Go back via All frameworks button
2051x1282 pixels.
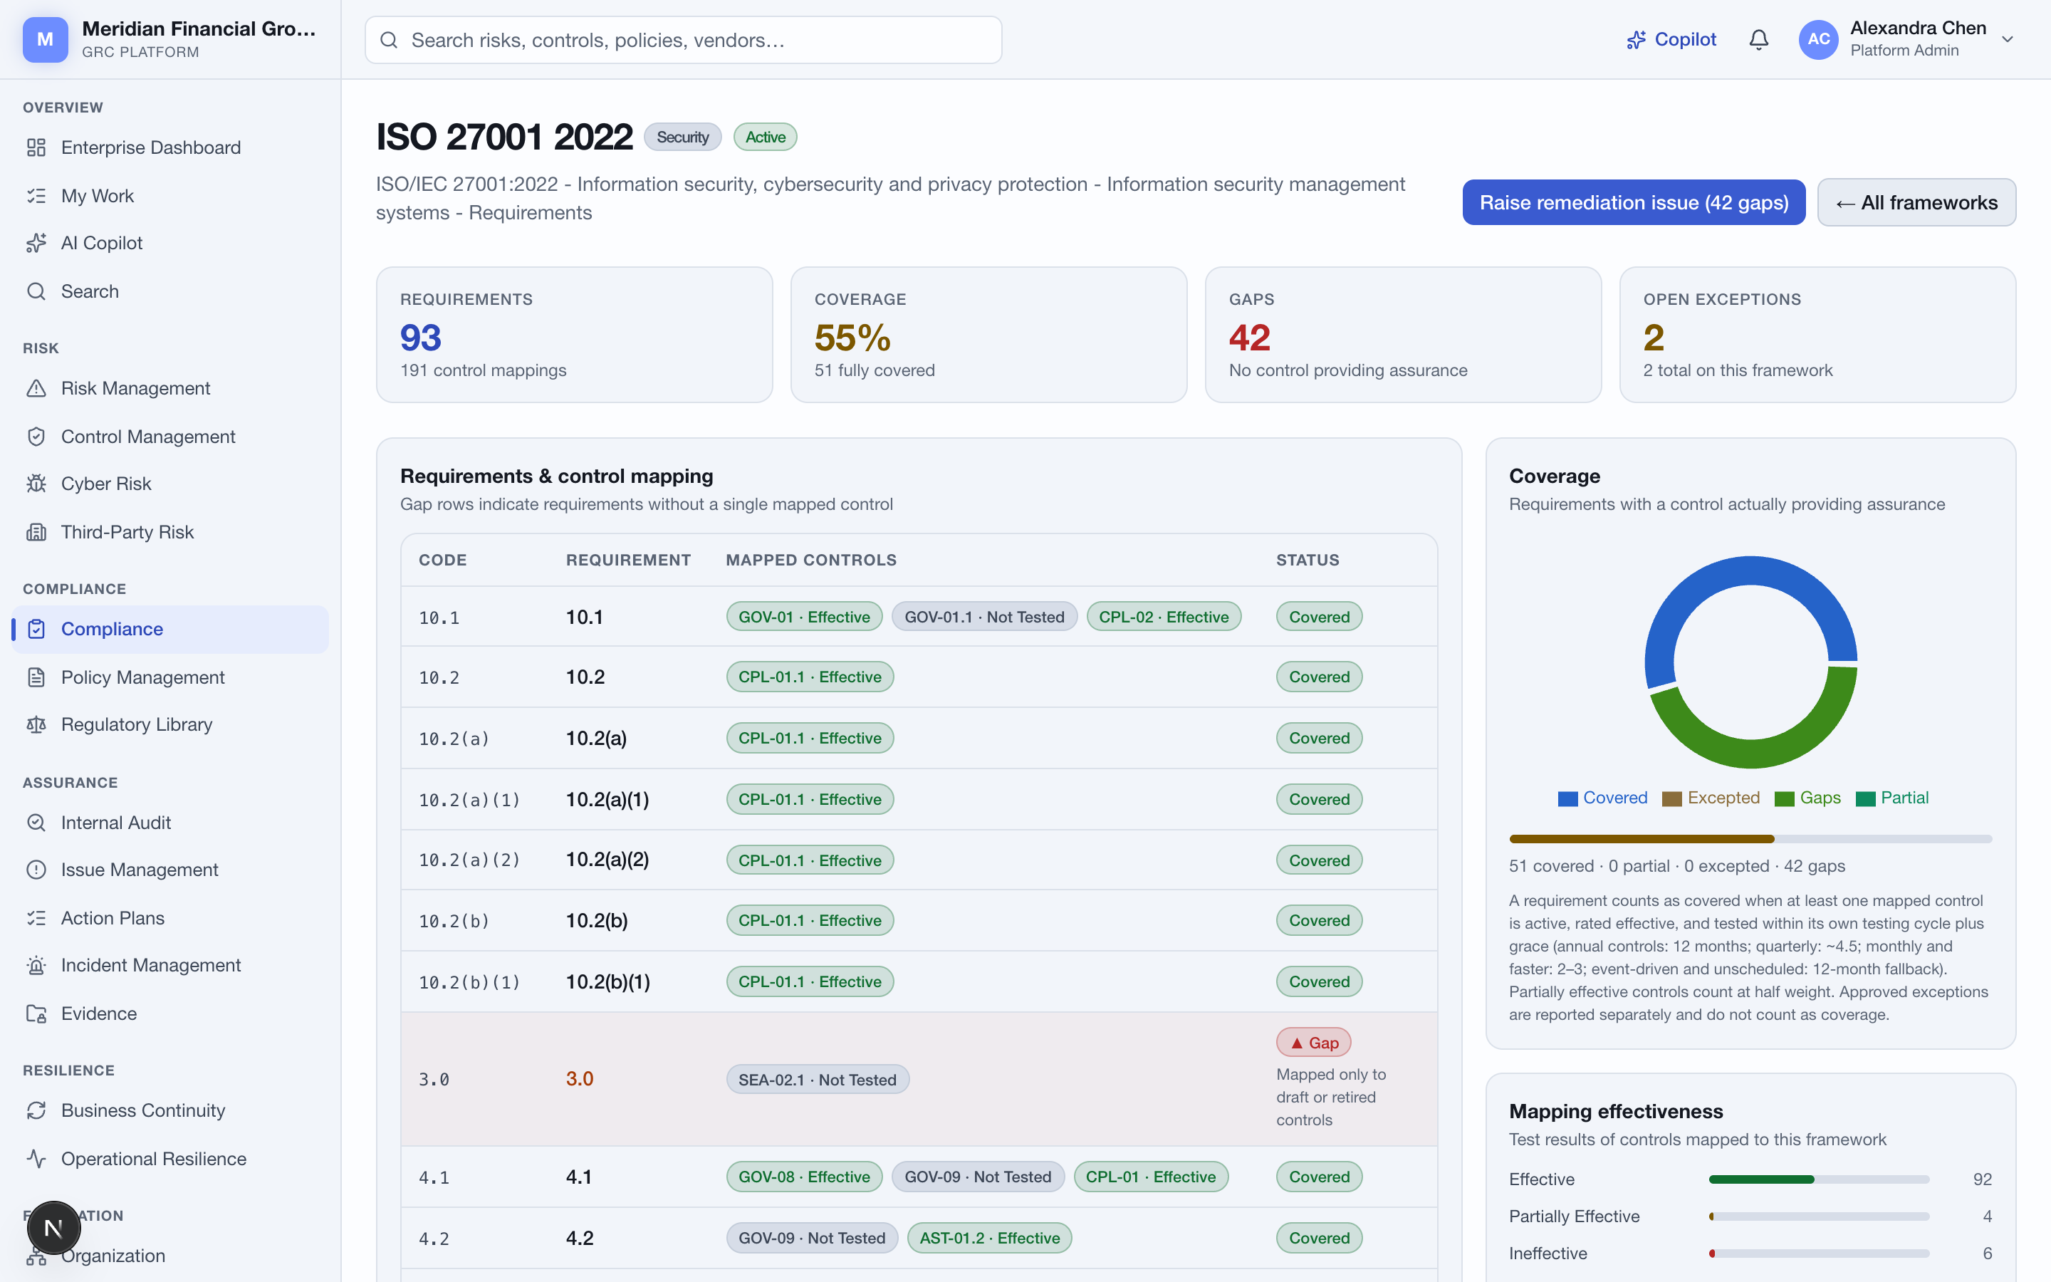tap(1916, 203)
